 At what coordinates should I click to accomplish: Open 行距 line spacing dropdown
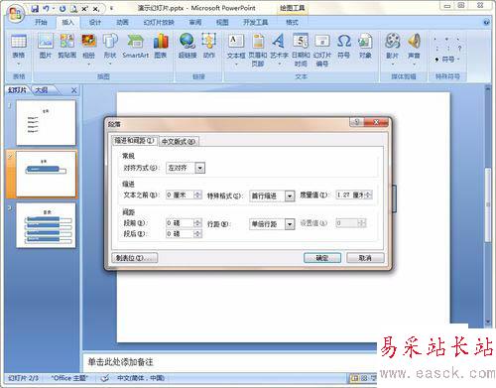pyautogui.click(x=290, y=224)
